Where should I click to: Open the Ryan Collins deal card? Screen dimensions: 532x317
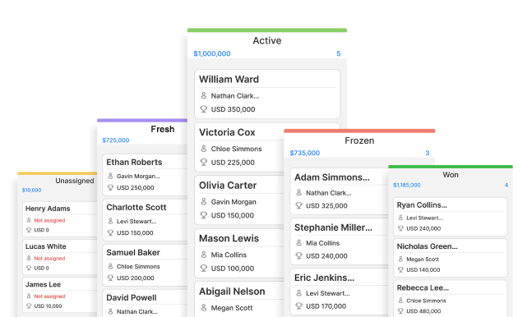tap(451, 217)
